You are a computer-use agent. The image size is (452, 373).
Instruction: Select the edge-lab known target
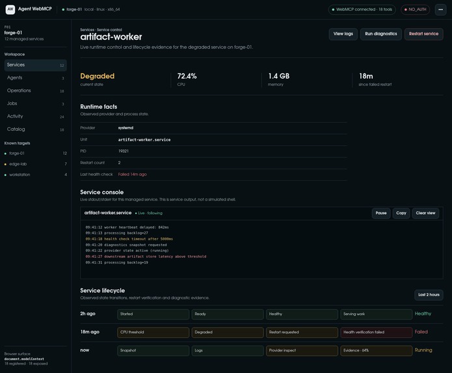pos(36,164)
